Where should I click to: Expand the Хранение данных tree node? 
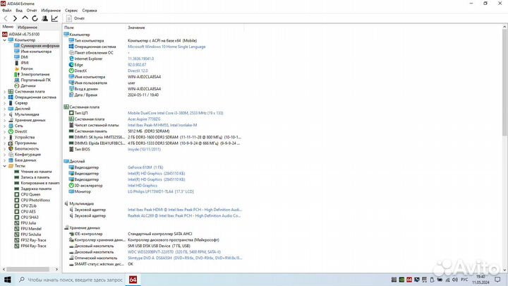point(4,120)
